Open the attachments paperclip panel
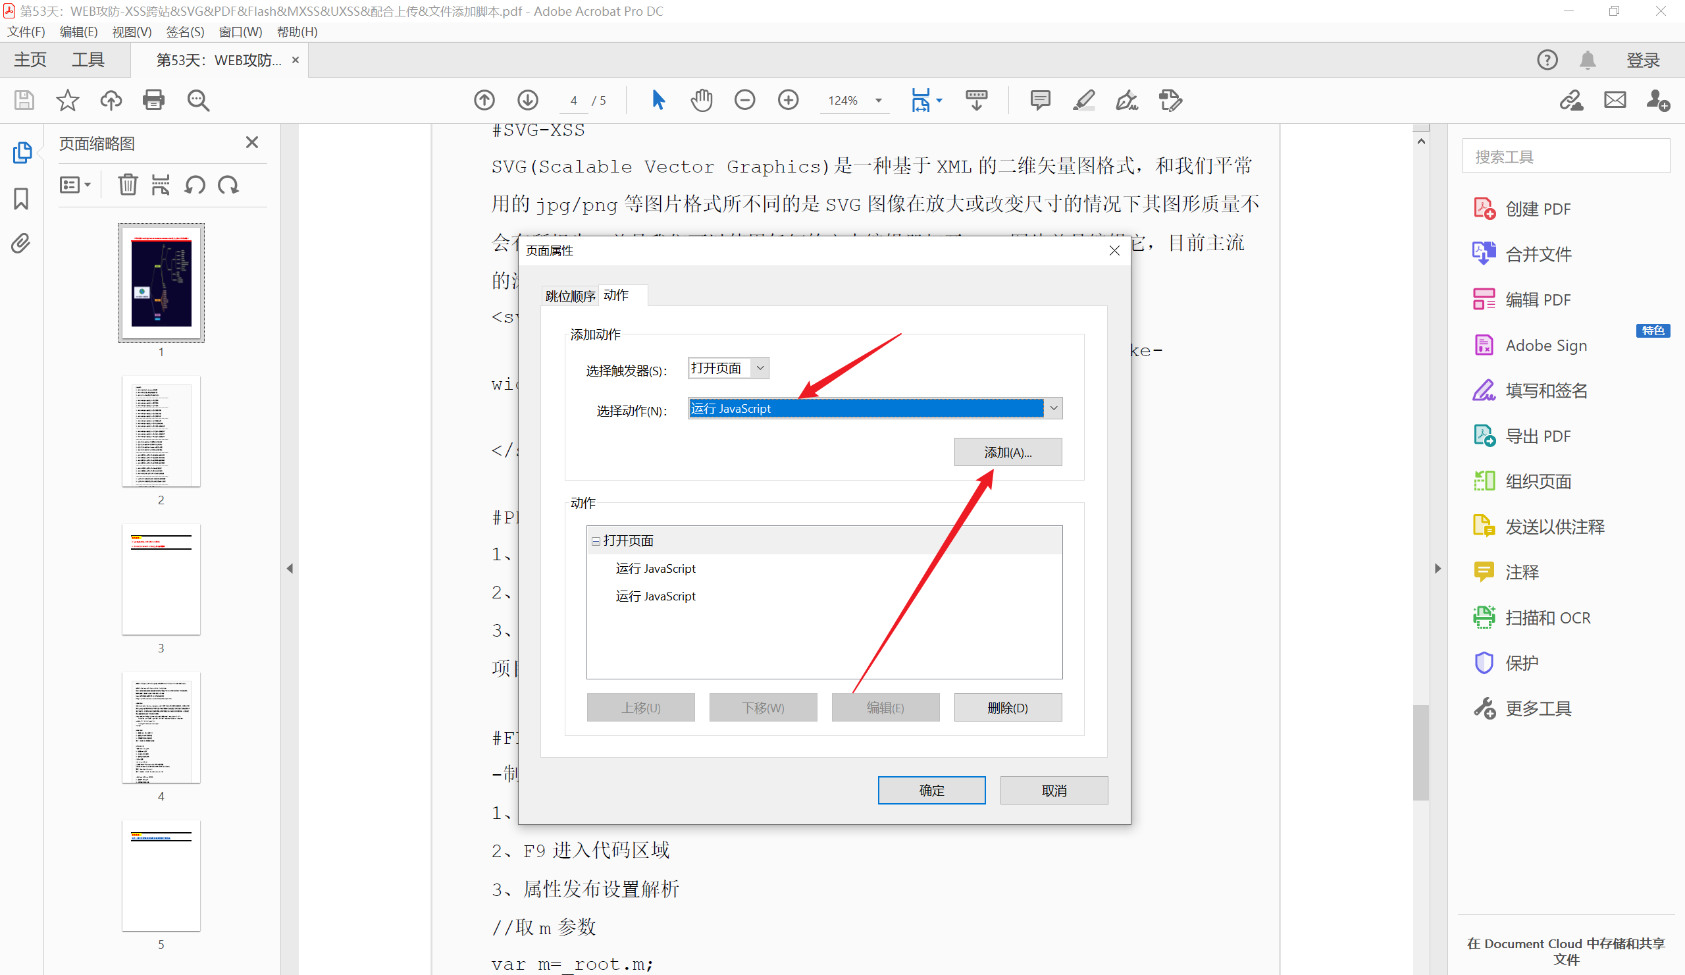The image size is (1685, 975). pos(20,244)
